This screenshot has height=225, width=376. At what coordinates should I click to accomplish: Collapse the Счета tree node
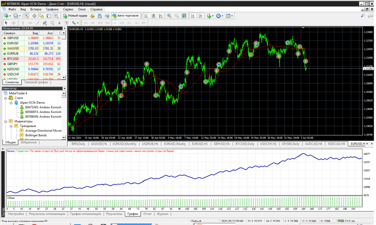coord(6,98)
